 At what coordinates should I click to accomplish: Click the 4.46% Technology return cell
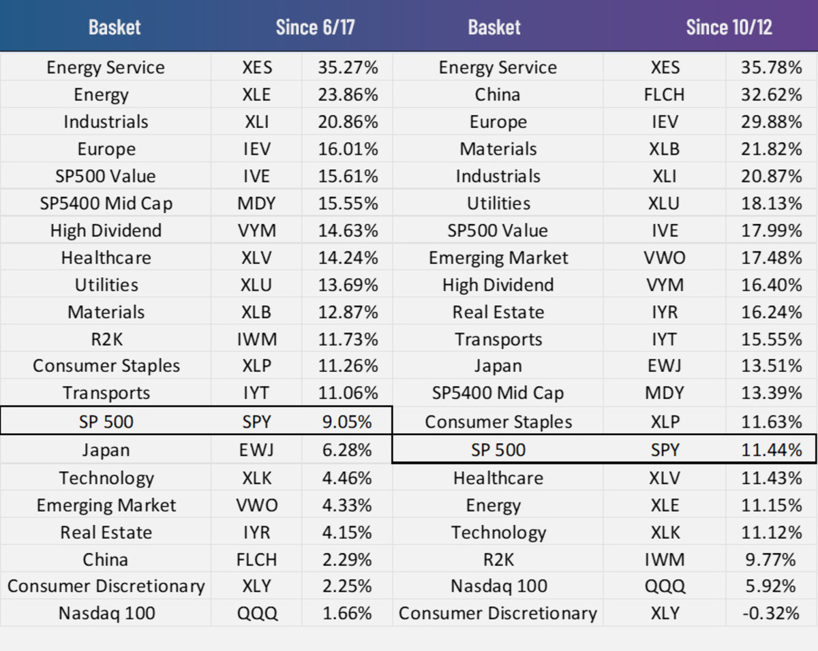click(348, 478)
